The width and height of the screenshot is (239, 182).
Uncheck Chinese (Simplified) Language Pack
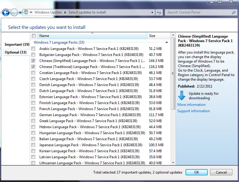coord(33,61)
